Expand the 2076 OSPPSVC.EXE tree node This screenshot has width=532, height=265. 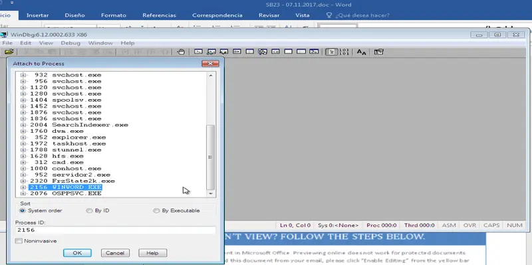(23, 193)
